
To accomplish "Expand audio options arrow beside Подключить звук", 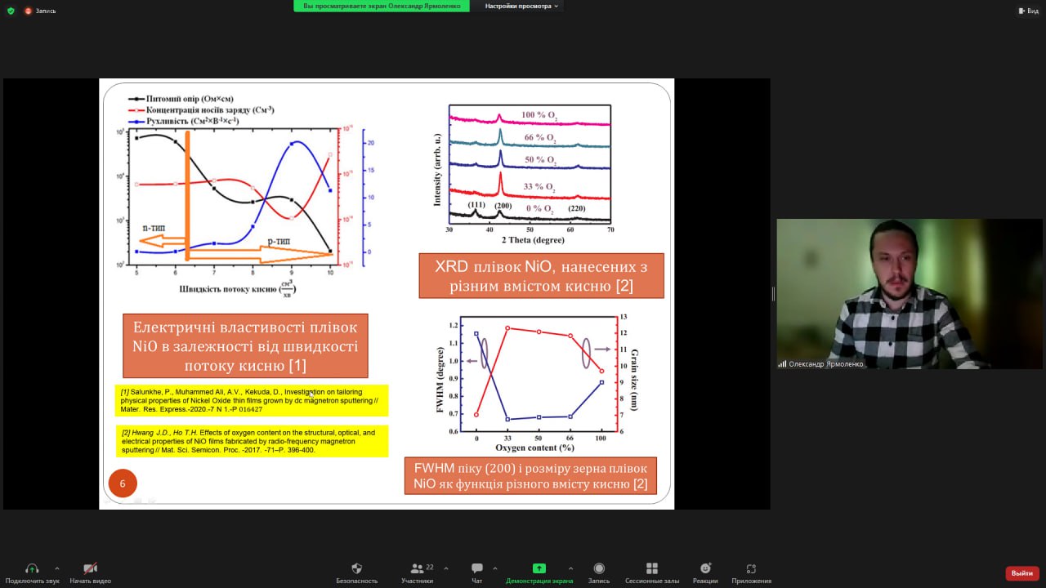I will (56, 568).
